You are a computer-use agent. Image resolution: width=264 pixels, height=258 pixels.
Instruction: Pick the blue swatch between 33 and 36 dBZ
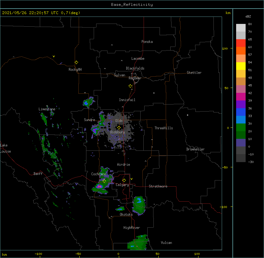click(241, 112)
